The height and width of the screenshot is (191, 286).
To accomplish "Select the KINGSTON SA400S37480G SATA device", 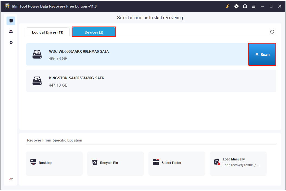I will pos(151,81).
